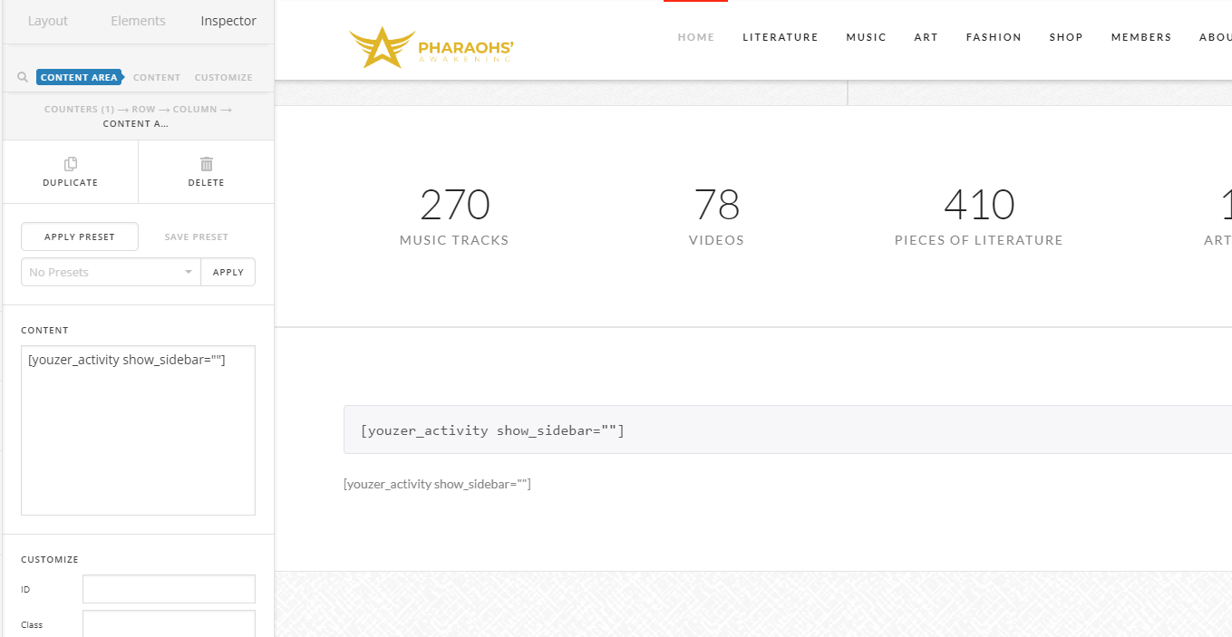The width and height of the screenshot is (1232, 637).
Task: Click the Pharaohs' Awakening logo
Action: [x=432, y=47]
